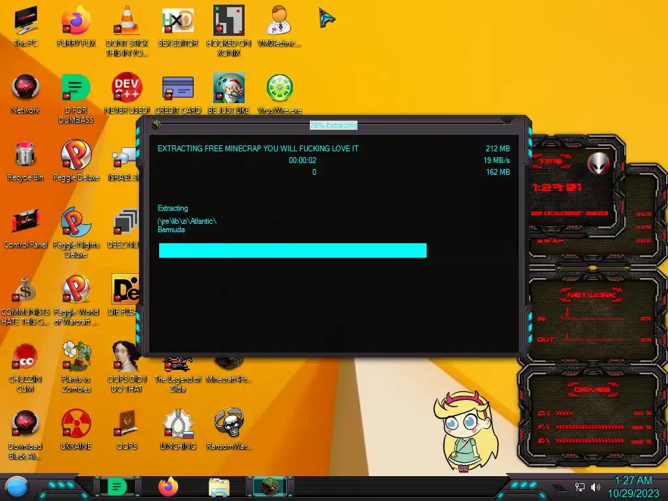Viewport: 668px width, 501px height.
Task: Open the Dev-C++ icon labeled NEVER USED!
Action: [127, 94]
